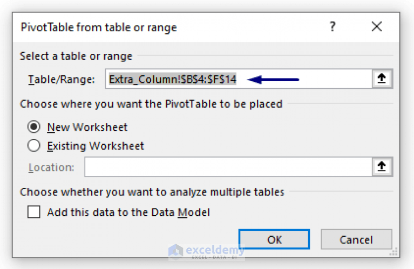414x269 pixels.
Task: Click the 'Select a table or range' heading
Action: (x=76, y=56)
